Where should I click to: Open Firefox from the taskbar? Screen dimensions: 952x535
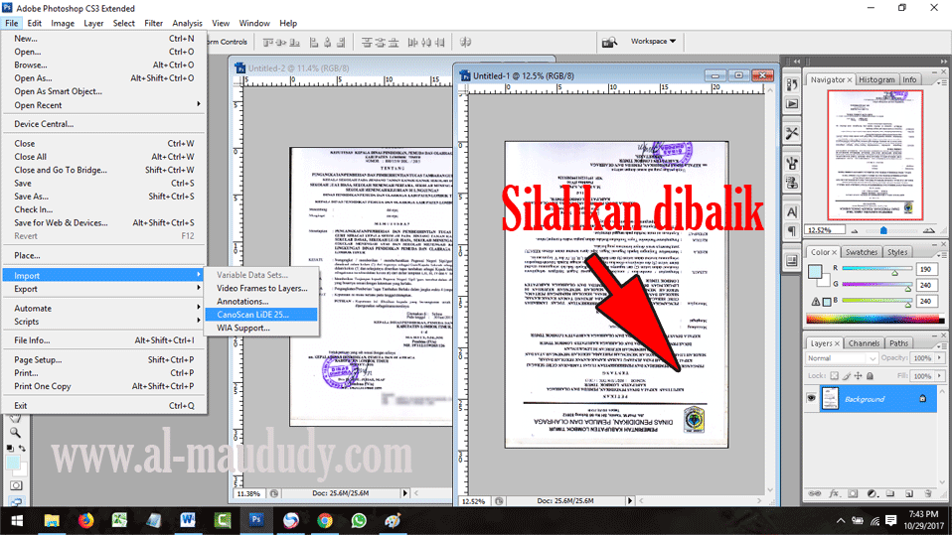point(85,520)
